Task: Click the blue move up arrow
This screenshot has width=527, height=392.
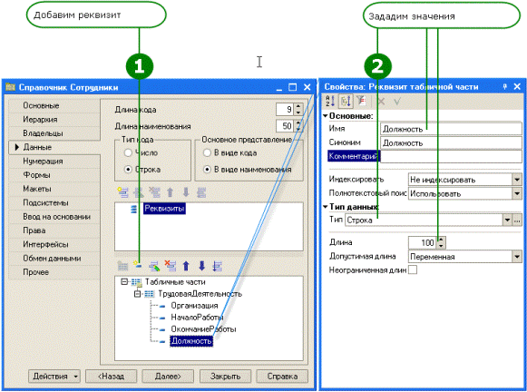Action: (x=186, y=266)
